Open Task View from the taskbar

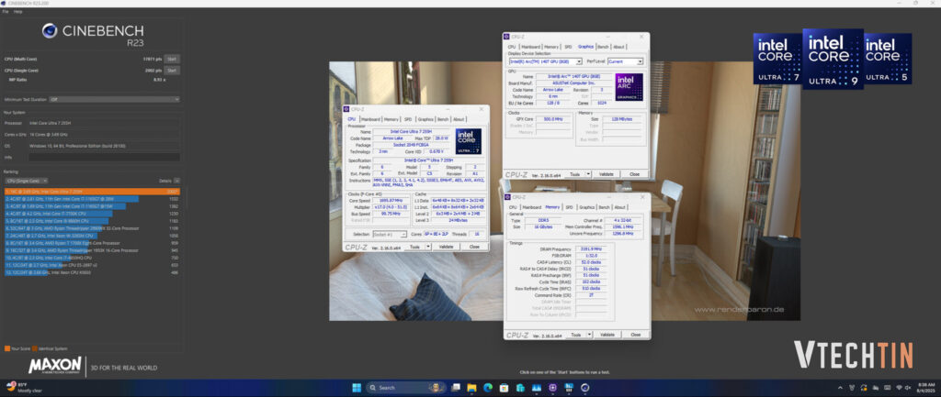456,388
